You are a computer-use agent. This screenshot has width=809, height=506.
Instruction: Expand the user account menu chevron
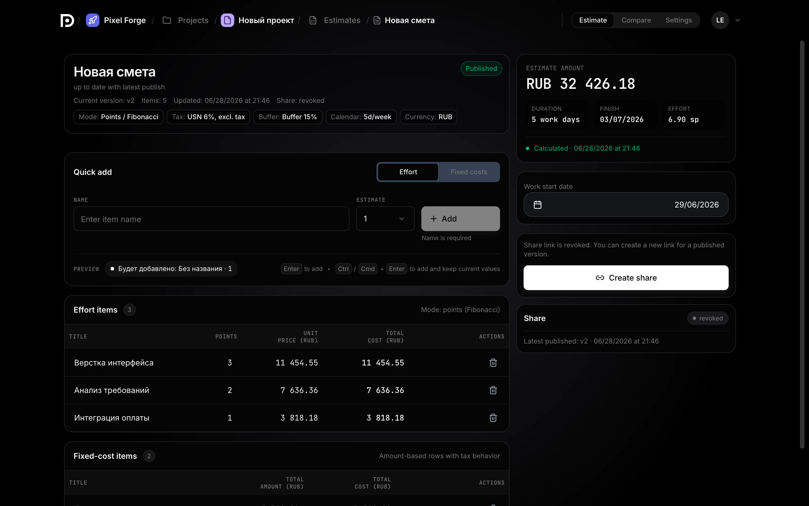coord(738,21)
